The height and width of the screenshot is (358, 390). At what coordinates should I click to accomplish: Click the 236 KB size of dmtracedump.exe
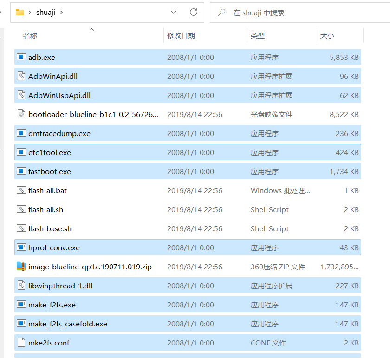[347, 134]
